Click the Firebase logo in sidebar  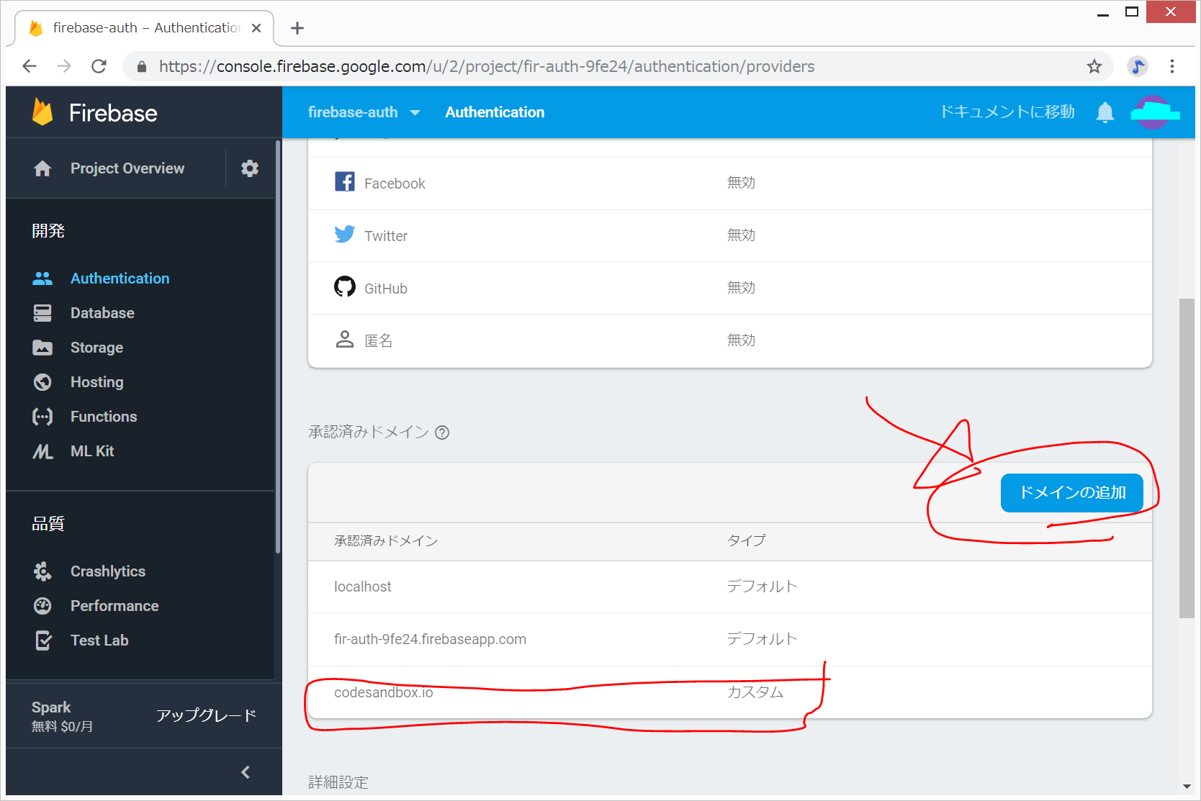pyautogui.click(x=44, y=112)
